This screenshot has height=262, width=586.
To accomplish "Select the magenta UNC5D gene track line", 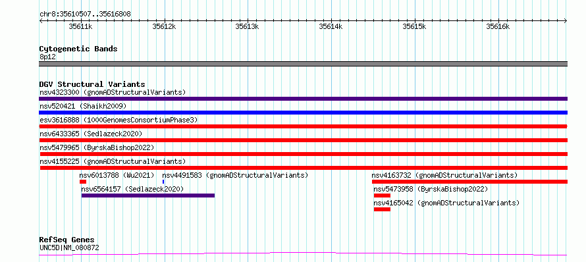I will [x=303, y=254].
